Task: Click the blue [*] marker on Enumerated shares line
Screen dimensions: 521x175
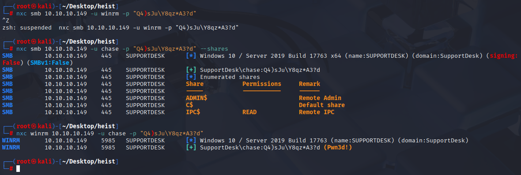Action: [x=191, y=77]
